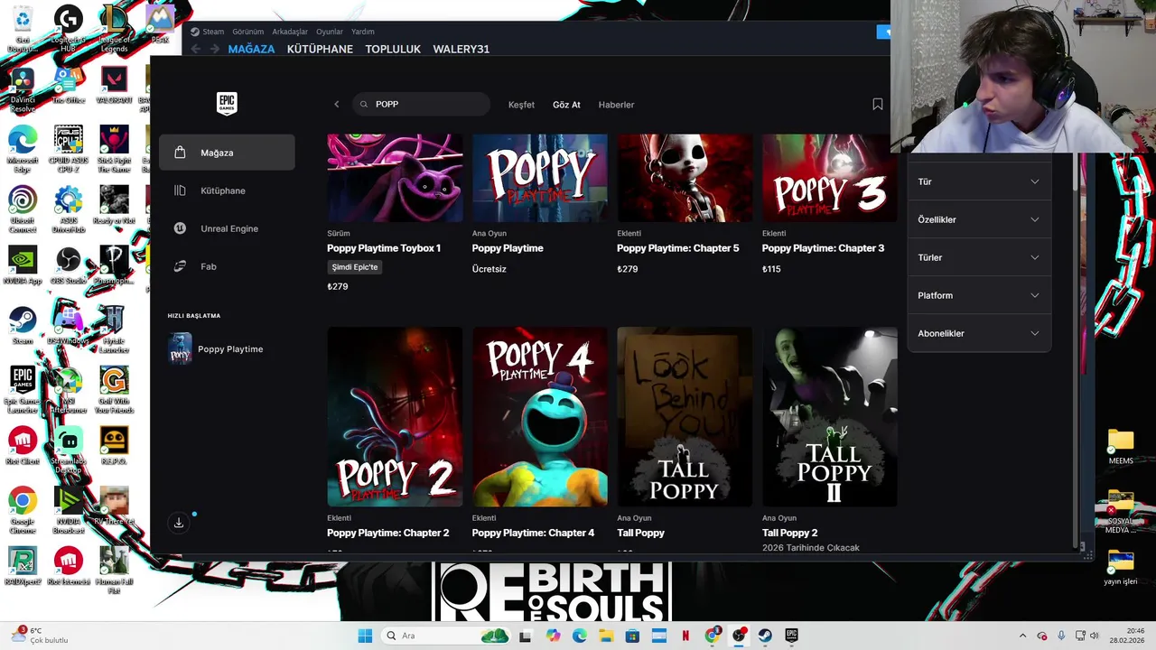This screenshot has width=1156, height=650.
Task: Open Poppy Playtime Toolbox 1 title link
Action: (x=384, y=248)
